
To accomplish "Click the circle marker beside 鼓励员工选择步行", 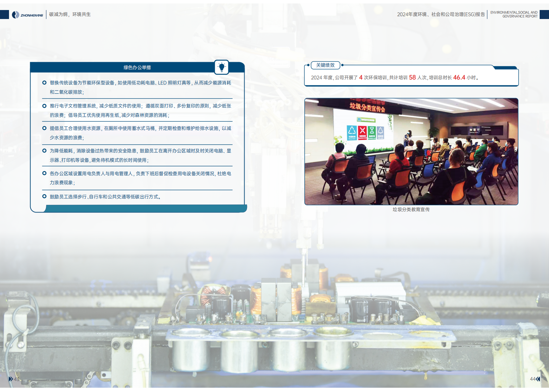I will [44, 196].
